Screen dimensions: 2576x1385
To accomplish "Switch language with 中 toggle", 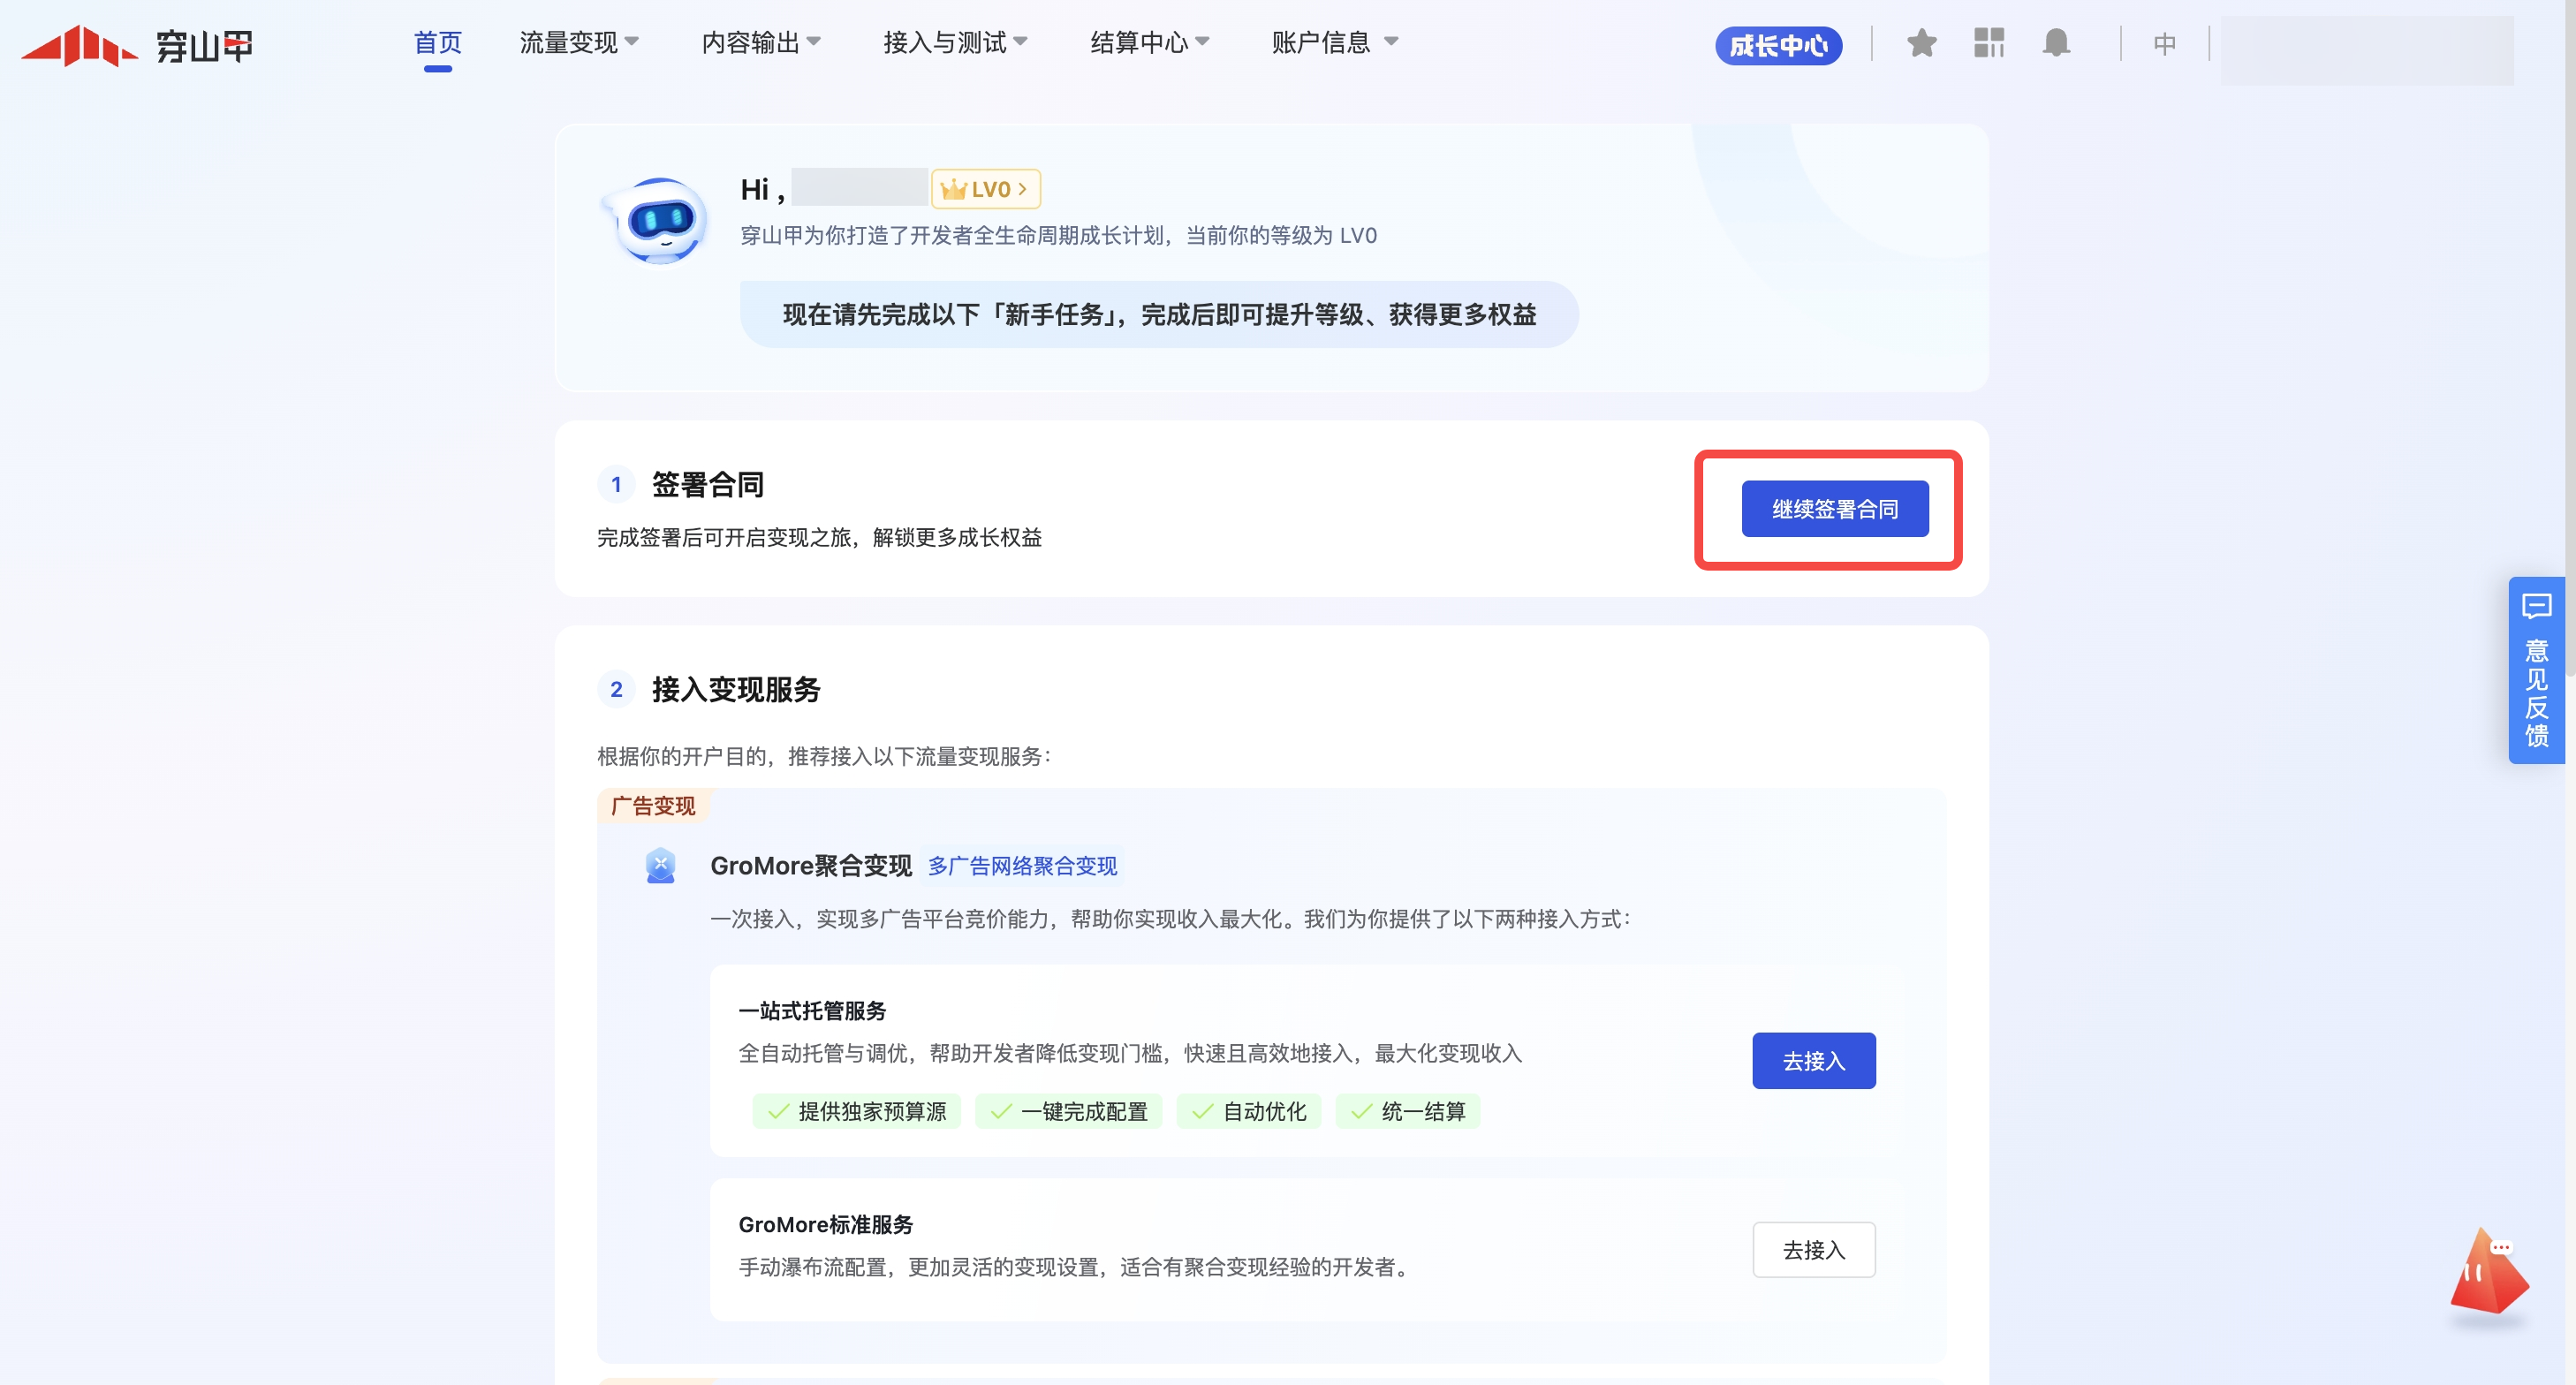I will click(x=2164, y=44).
